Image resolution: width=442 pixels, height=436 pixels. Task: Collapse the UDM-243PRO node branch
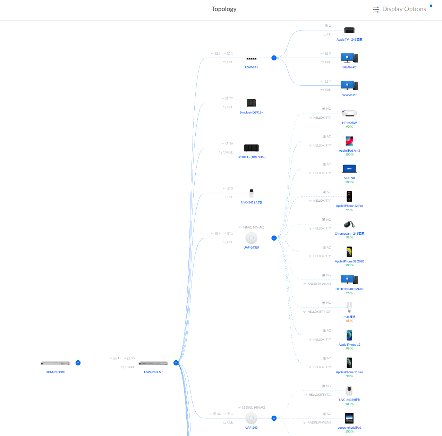[78, 363]
